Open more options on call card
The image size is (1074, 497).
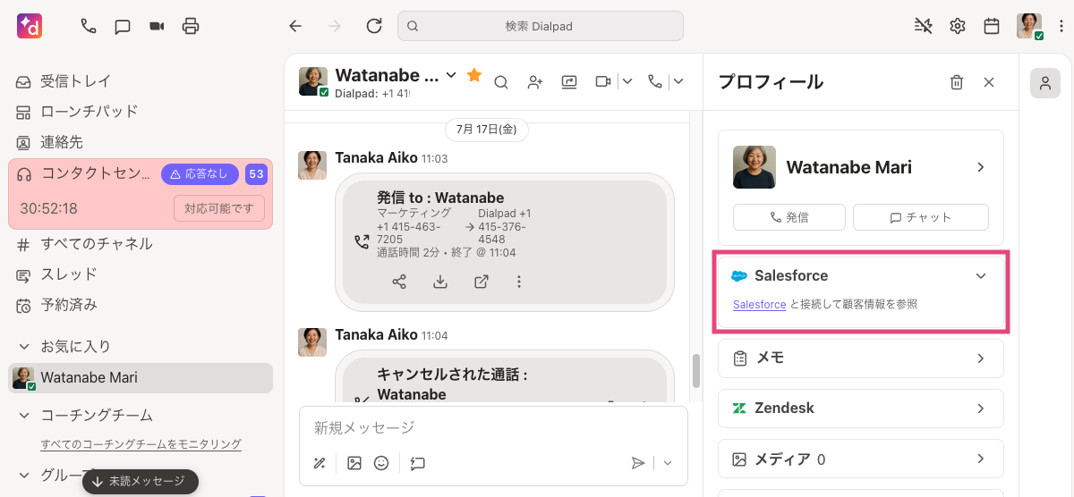click(x=519, y=282)
